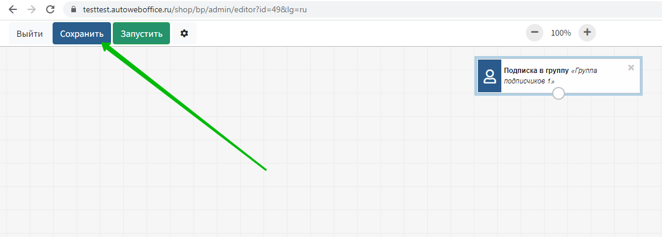Click the output connector circle under block
This screenshot has height=237, width=662.
(559, 93)
